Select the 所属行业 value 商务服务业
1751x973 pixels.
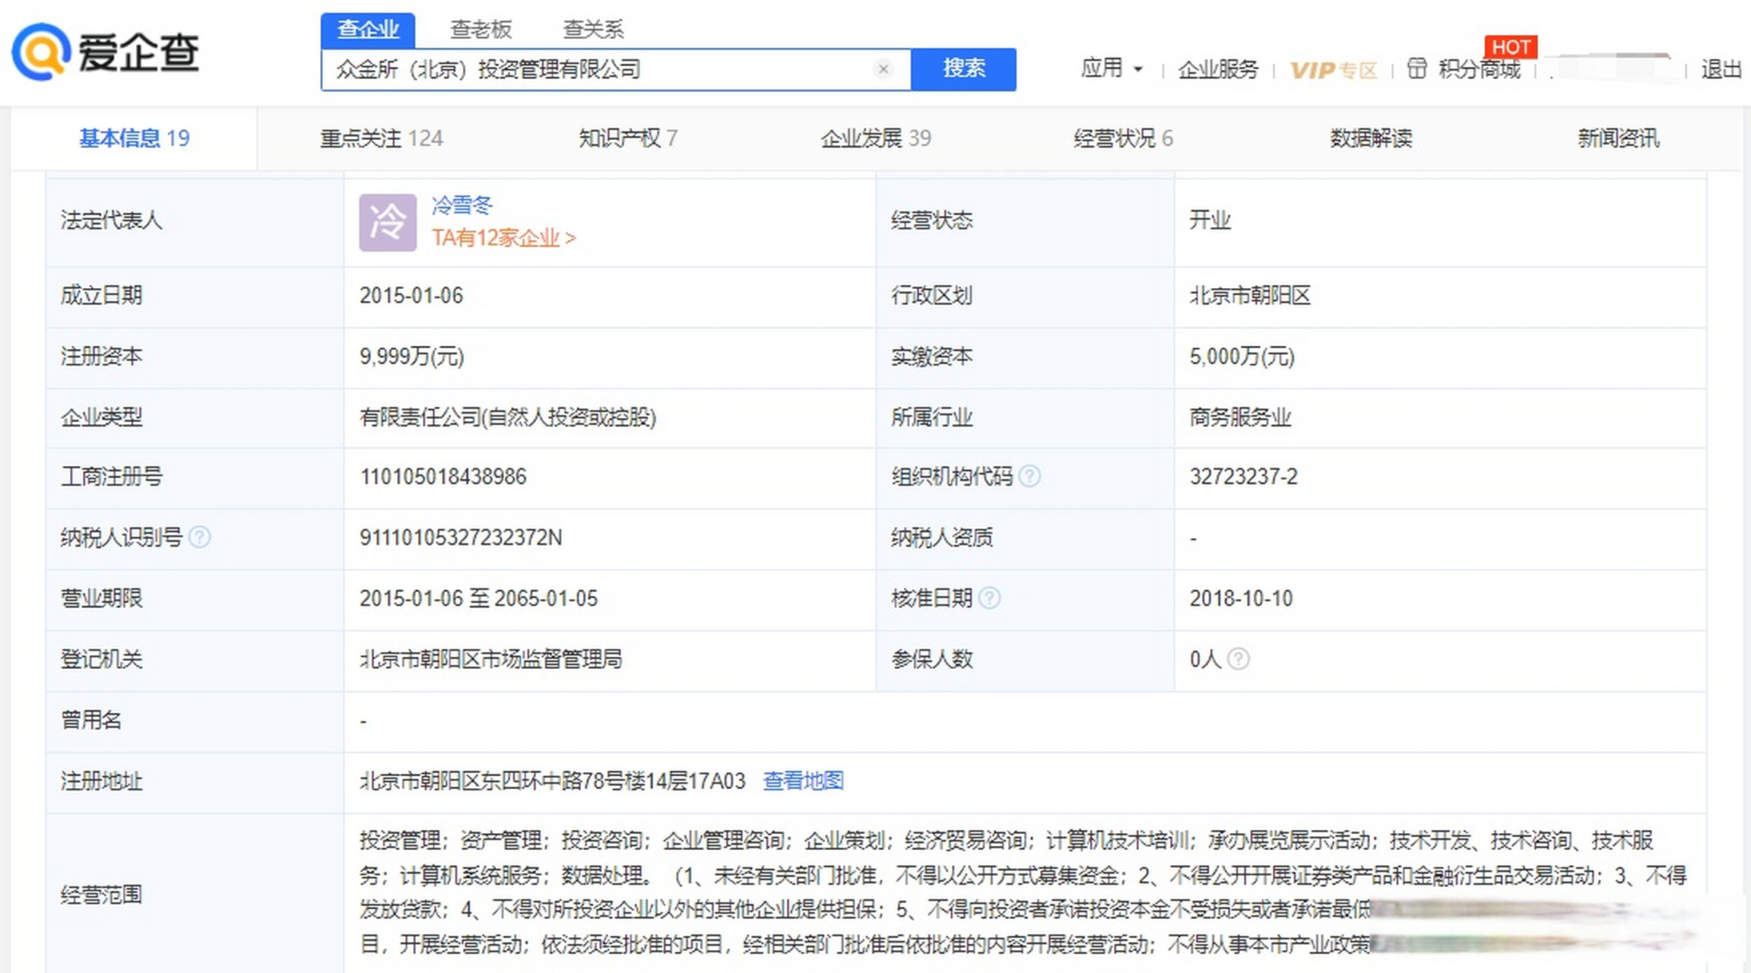pos(1240,417)
